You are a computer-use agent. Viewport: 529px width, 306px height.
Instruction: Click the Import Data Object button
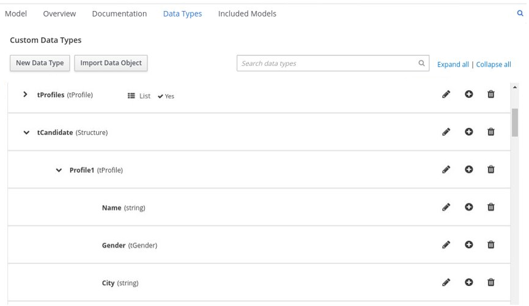[111, 63]
